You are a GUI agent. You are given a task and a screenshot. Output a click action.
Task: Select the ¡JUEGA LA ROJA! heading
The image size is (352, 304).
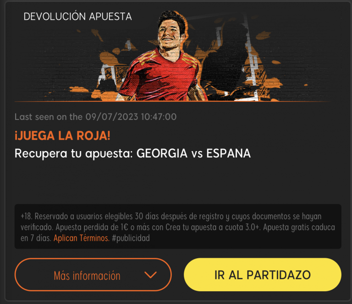point(62,136)
